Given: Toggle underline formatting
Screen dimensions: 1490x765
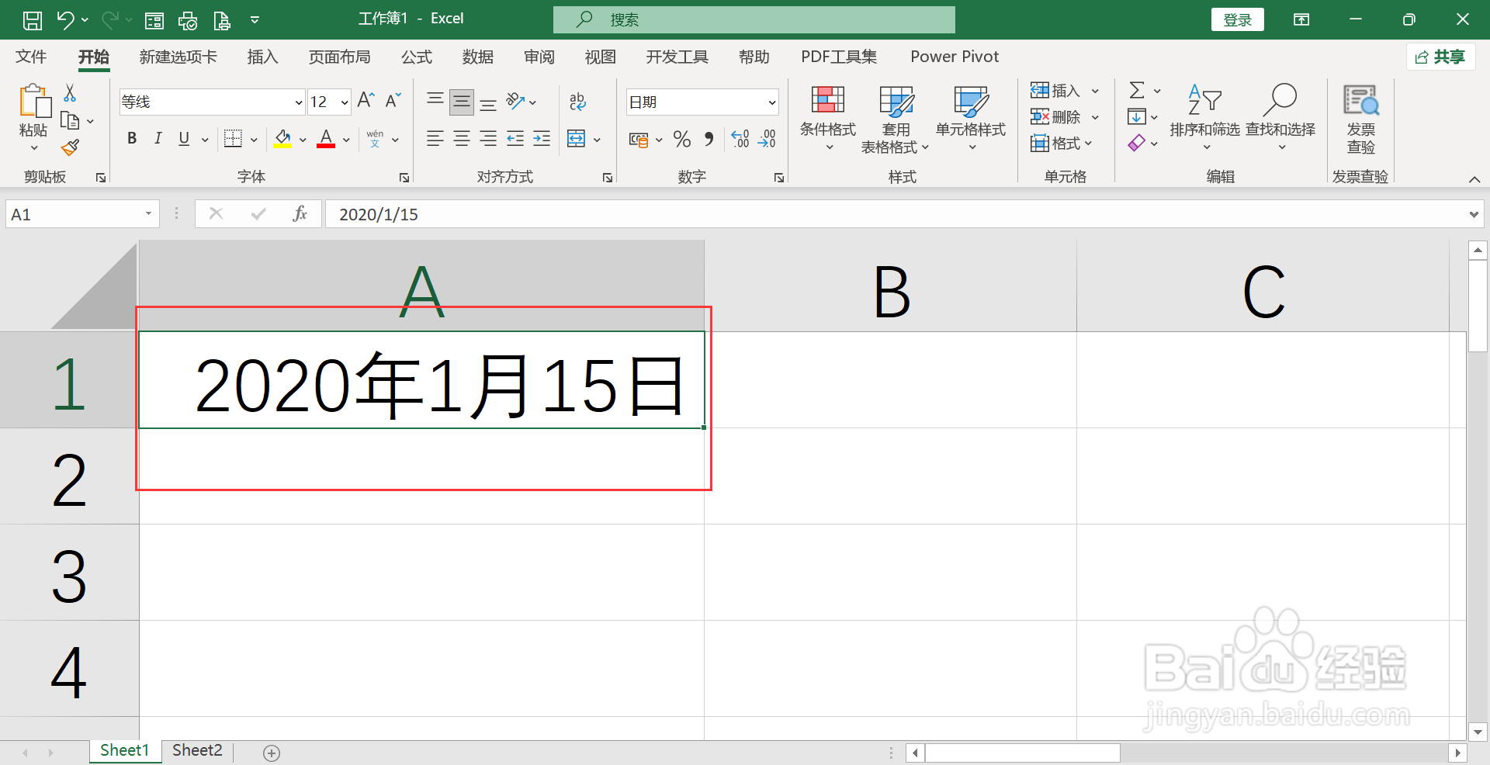Looking at the screenshot, I should point(184,139).
